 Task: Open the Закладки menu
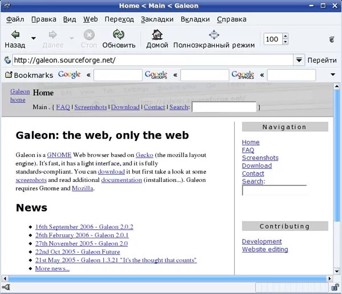coord(157,19)
